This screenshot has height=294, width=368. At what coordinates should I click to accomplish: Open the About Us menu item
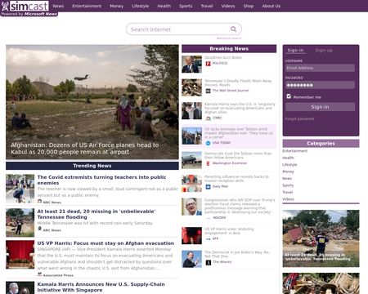point(272,6)
